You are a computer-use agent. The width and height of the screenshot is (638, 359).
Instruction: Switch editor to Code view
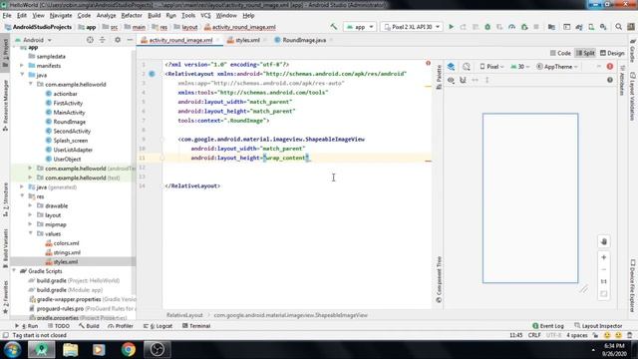[560, 53]
